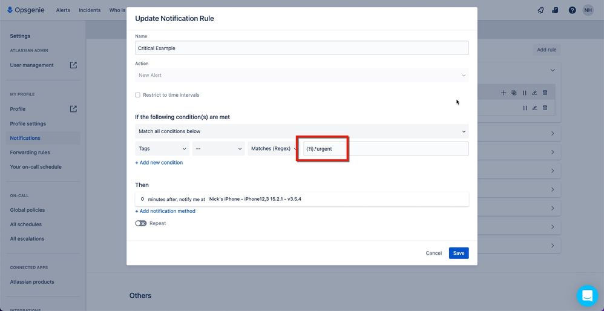This screenshot has height=311, width=604.
Task: Open Atlassian products in sidebar
Action: pos(32,282)
